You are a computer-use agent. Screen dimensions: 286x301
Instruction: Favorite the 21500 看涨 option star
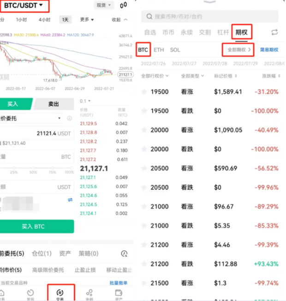[144, 283]
